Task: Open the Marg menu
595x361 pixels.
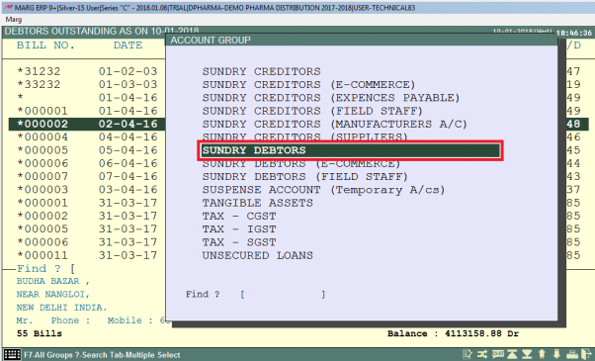Action: pyautogui.click(x=14, y=20)
